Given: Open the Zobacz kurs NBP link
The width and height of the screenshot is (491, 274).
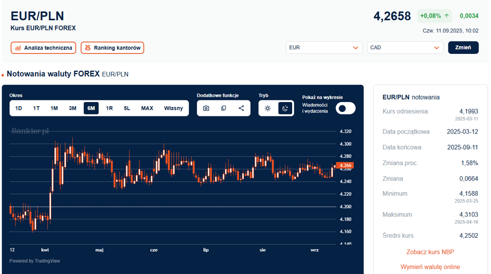Looking at the screenshot, I should tap(430, 252).
